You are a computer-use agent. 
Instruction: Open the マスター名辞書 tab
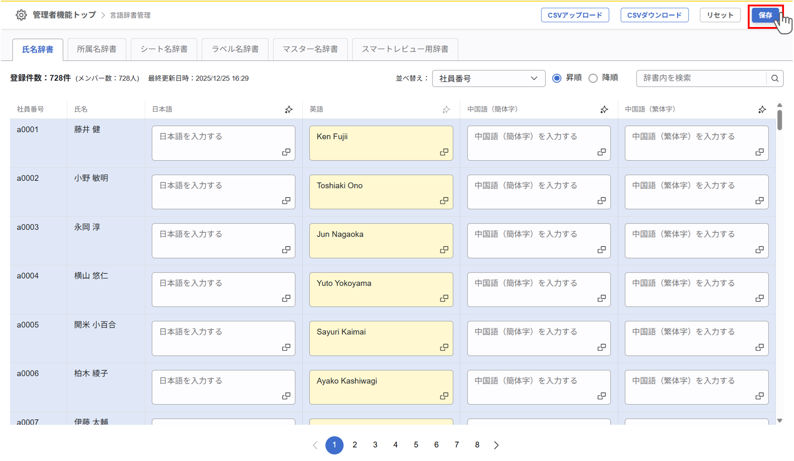point(310,49)
